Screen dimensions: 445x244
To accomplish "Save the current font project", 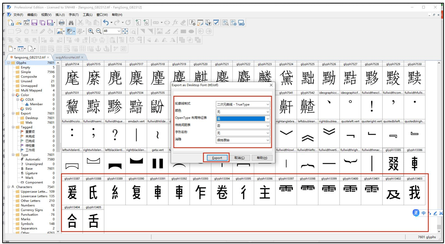I will tap(34, 22).
